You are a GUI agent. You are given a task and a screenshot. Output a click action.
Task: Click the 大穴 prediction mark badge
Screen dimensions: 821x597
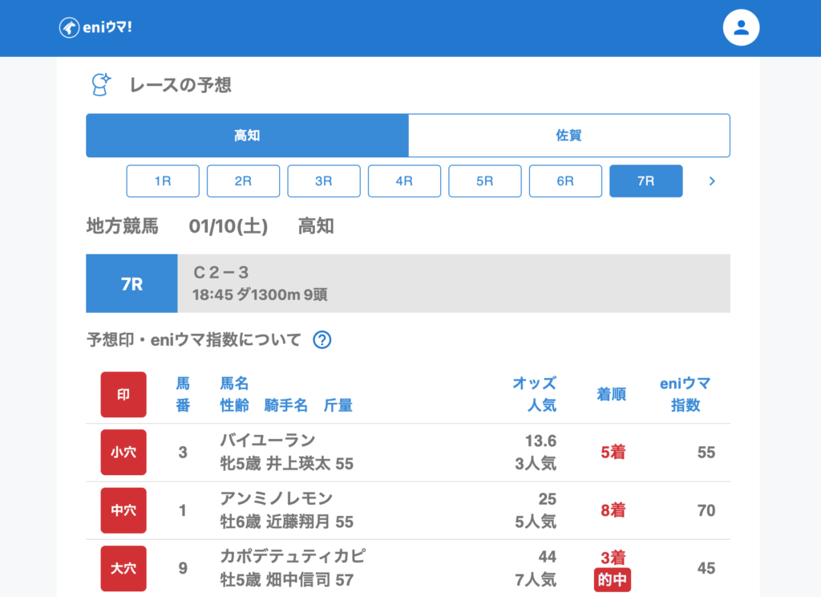123,568
